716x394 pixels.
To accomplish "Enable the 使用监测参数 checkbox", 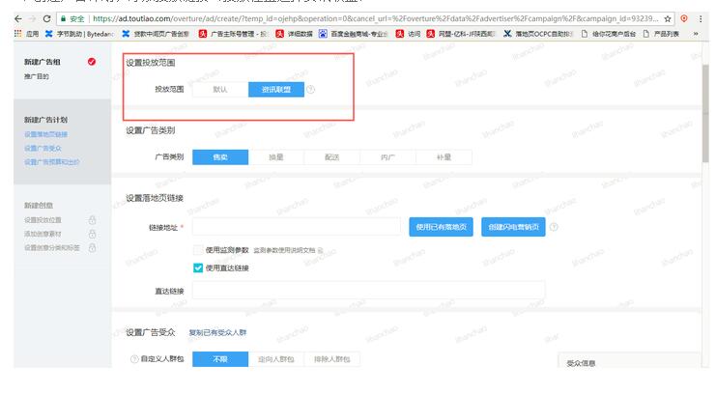I will click(x=199, y=249).
